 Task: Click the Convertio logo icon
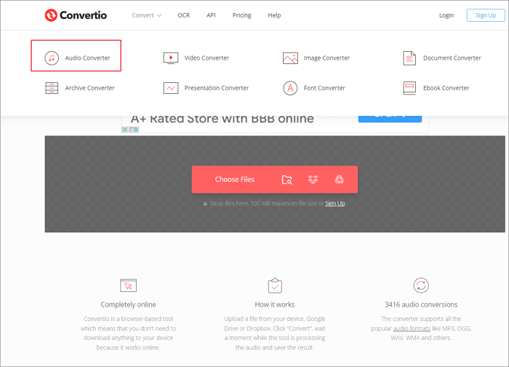click(x=51, y=15)
